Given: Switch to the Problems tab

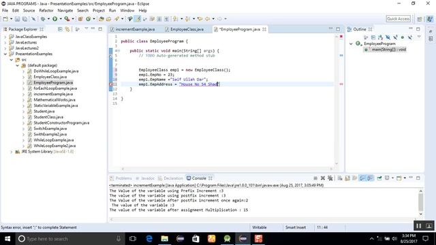Looking at the screenshot, I should coord(121,178).
